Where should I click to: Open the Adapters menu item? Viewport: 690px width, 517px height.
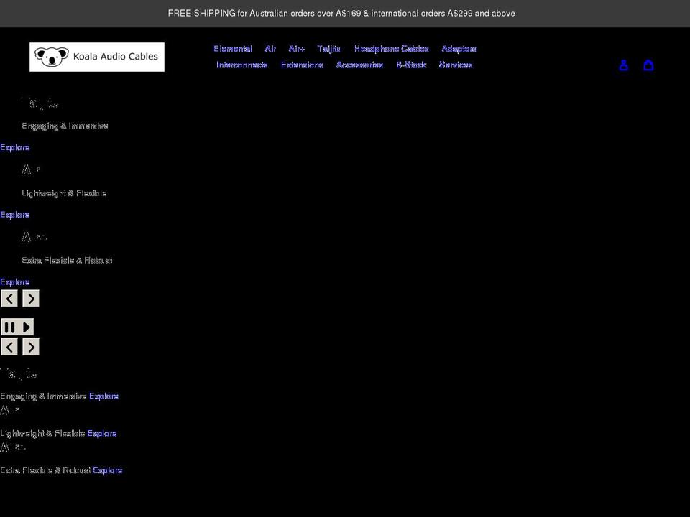(x=459, y=49)
